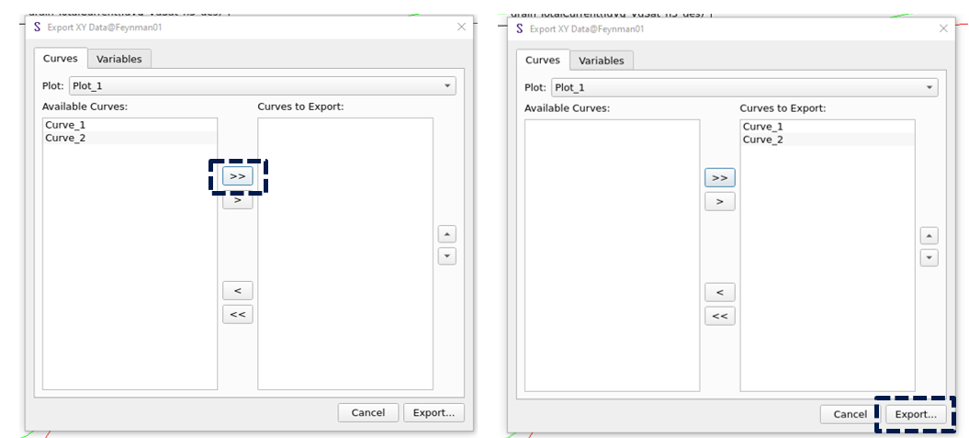Select the Curves tab in right dialog
This screenshot has width=969, height=438.
[542, 60]
